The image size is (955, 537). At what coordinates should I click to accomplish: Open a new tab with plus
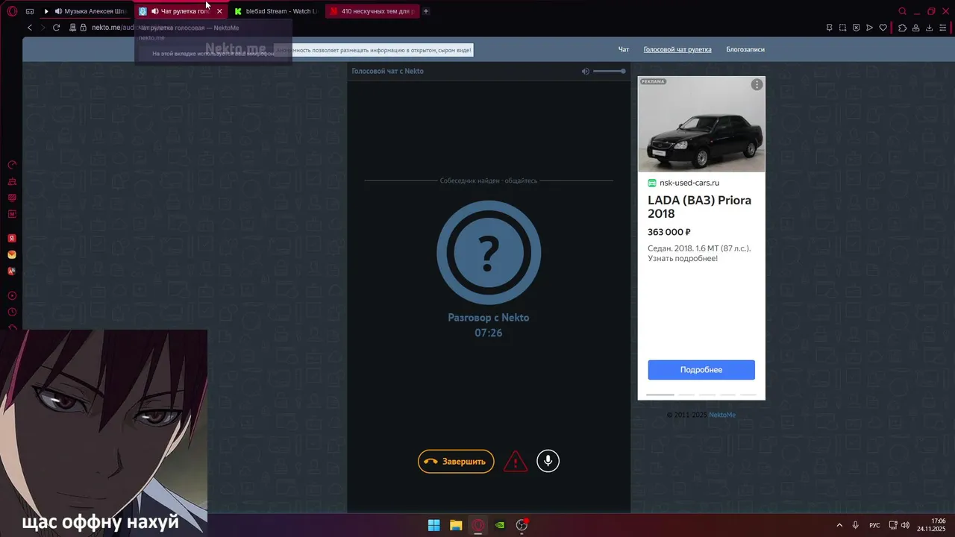coord(426,11)
